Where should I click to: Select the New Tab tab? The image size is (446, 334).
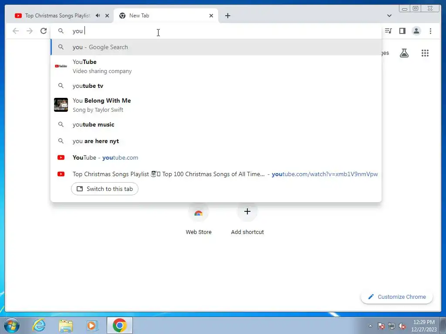click(166, 16)
